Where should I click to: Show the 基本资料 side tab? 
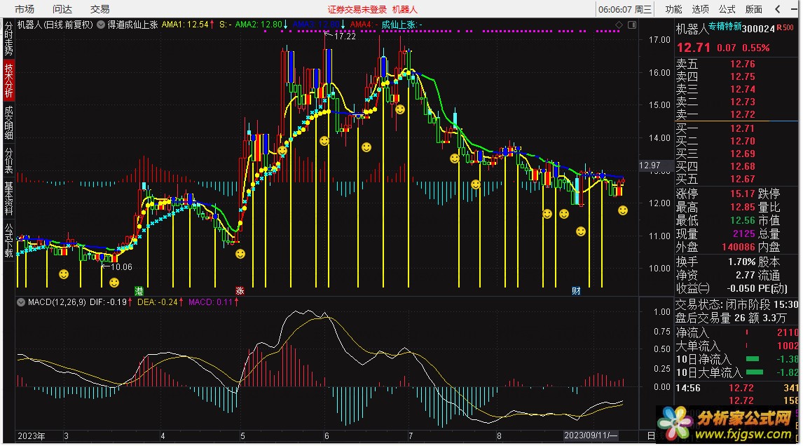[8, 198]
